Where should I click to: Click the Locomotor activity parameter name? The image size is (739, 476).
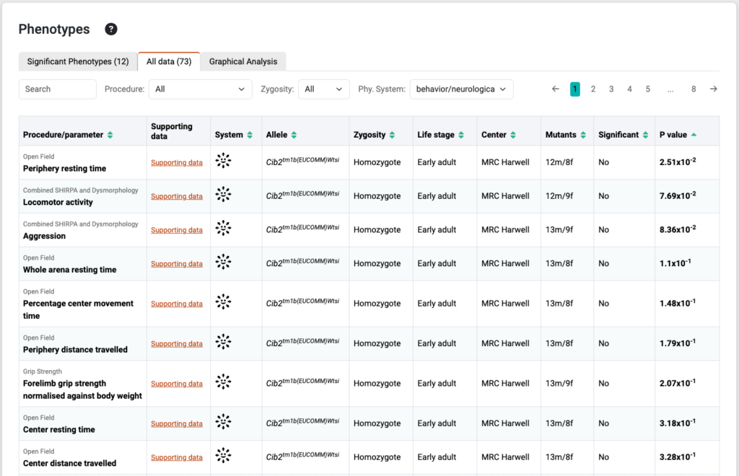[x=58, y=203]
